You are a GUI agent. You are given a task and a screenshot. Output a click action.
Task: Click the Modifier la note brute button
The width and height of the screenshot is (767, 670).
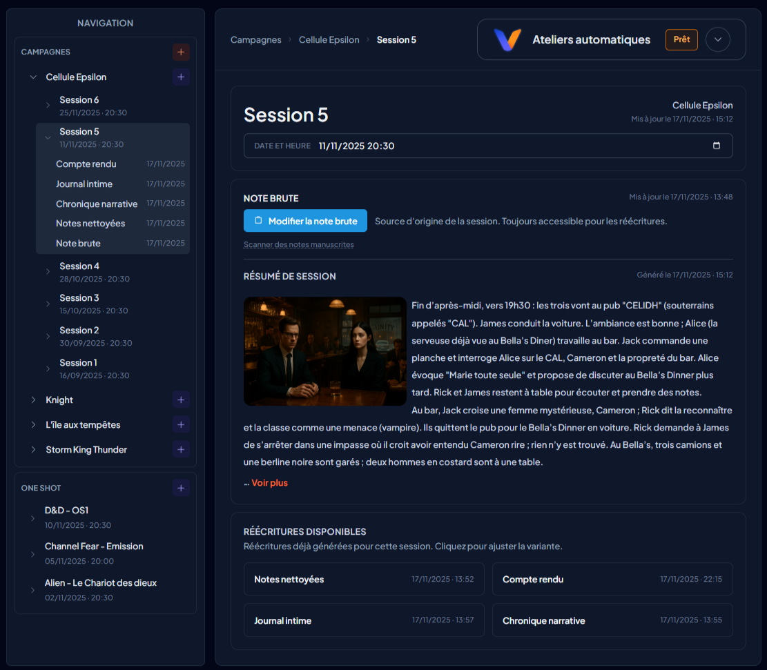[305, 221]
